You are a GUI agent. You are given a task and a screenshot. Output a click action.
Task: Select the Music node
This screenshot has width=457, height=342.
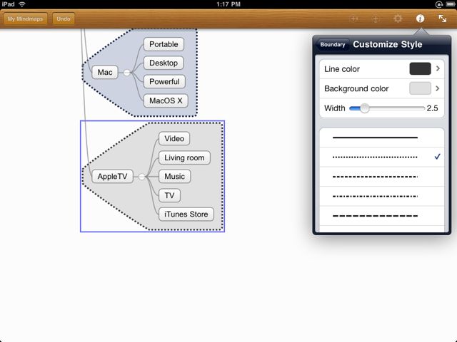tap(174, 176)
